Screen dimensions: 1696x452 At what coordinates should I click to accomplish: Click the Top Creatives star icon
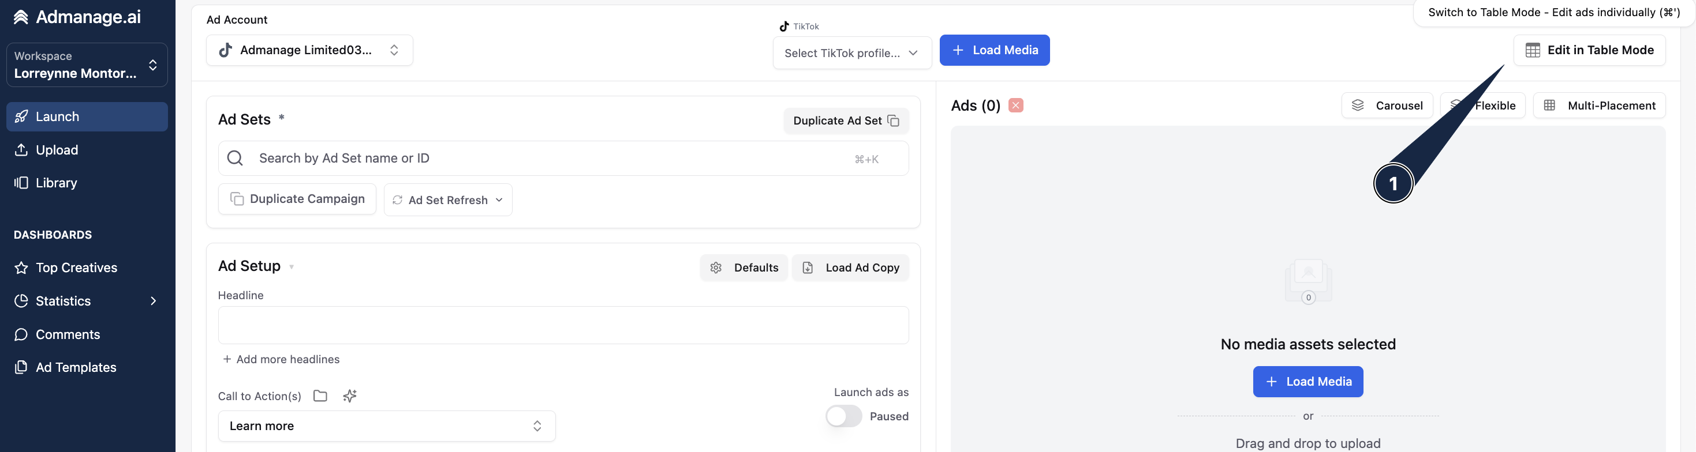point(21,268)
